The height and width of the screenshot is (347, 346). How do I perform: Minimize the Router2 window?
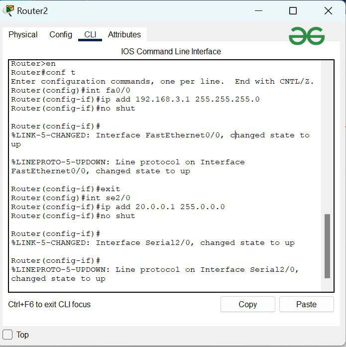[x=257, y=11]
